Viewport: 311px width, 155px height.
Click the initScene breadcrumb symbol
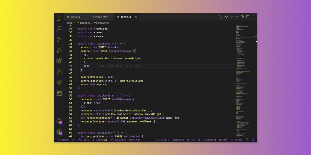[x=101, y=23]
